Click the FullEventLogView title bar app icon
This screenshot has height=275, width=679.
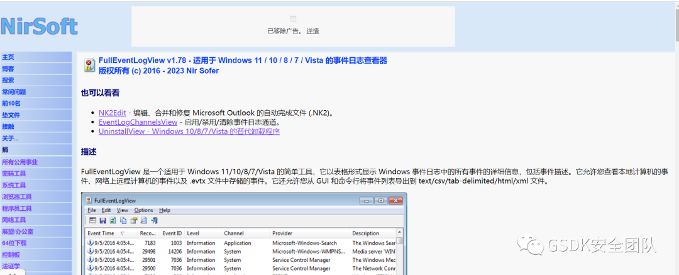89,200
